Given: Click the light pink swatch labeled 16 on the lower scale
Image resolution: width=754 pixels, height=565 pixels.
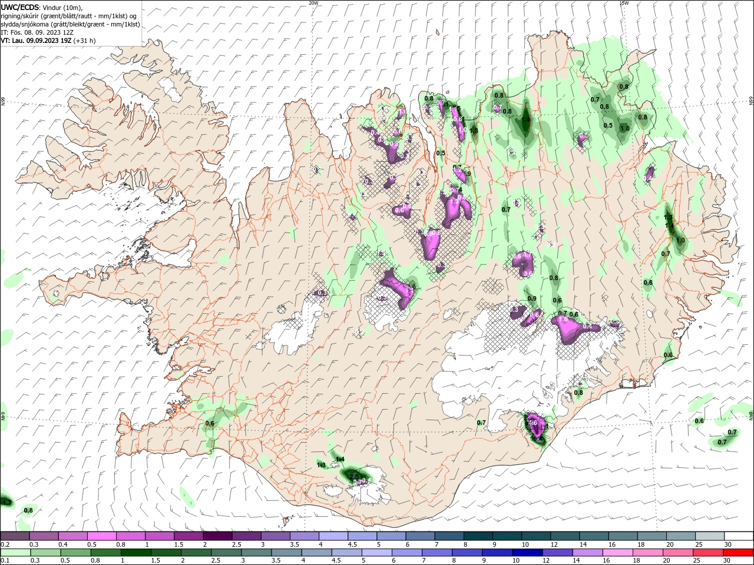Looking at the screenshot, I should 618,553.
